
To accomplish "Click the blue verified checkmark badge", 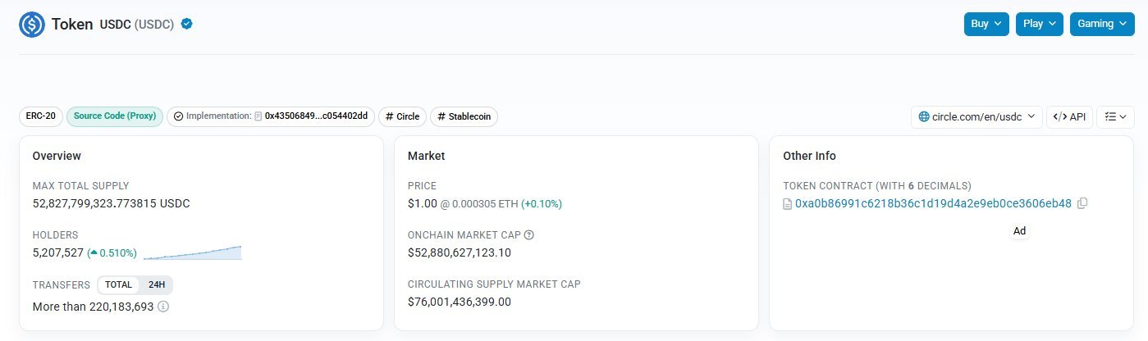I will (187, 24).
